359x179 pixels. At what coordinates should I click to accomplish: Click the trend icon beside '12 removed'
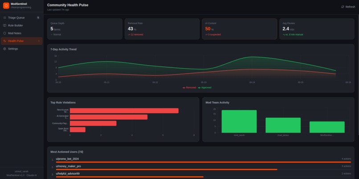point(129,35)
